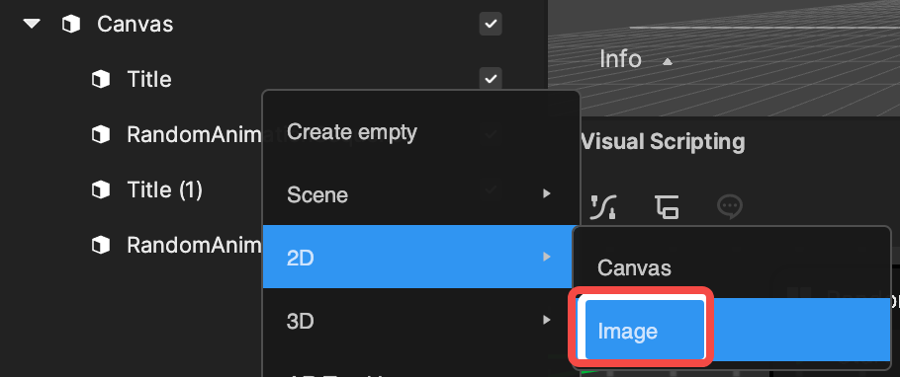Expand the Info panel arrow
Image resolution: width=900 pixels, height=377 pixels.
click(667, 61)
